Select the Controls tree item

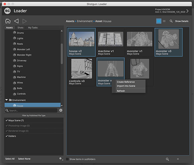coord(21,94)
